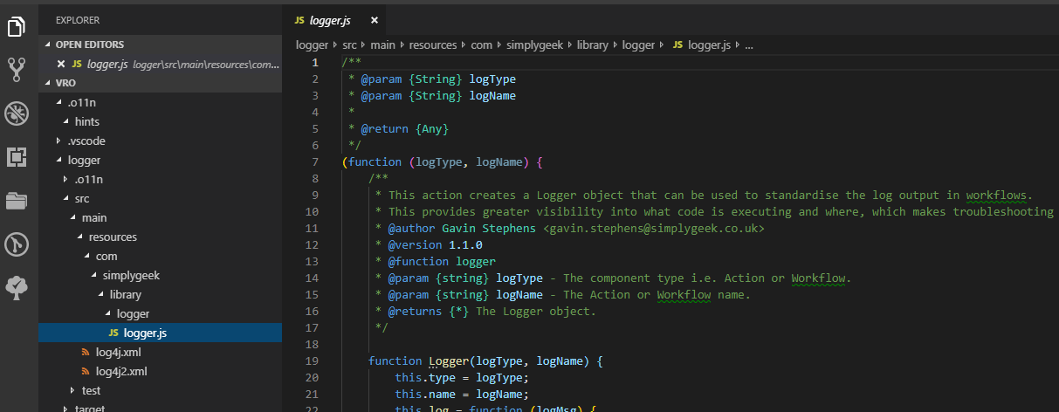Click the EXPLORER panel title

(x=78, y=19)
